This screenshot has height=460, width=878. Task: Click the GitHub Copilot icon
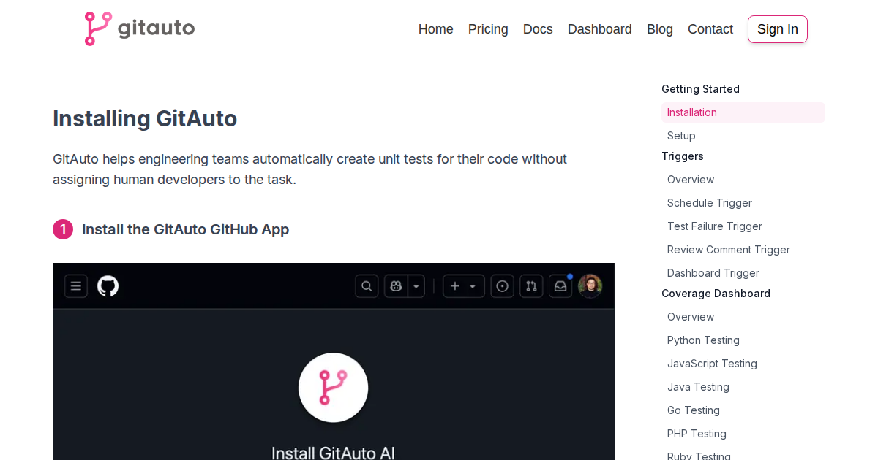point(396,286)
